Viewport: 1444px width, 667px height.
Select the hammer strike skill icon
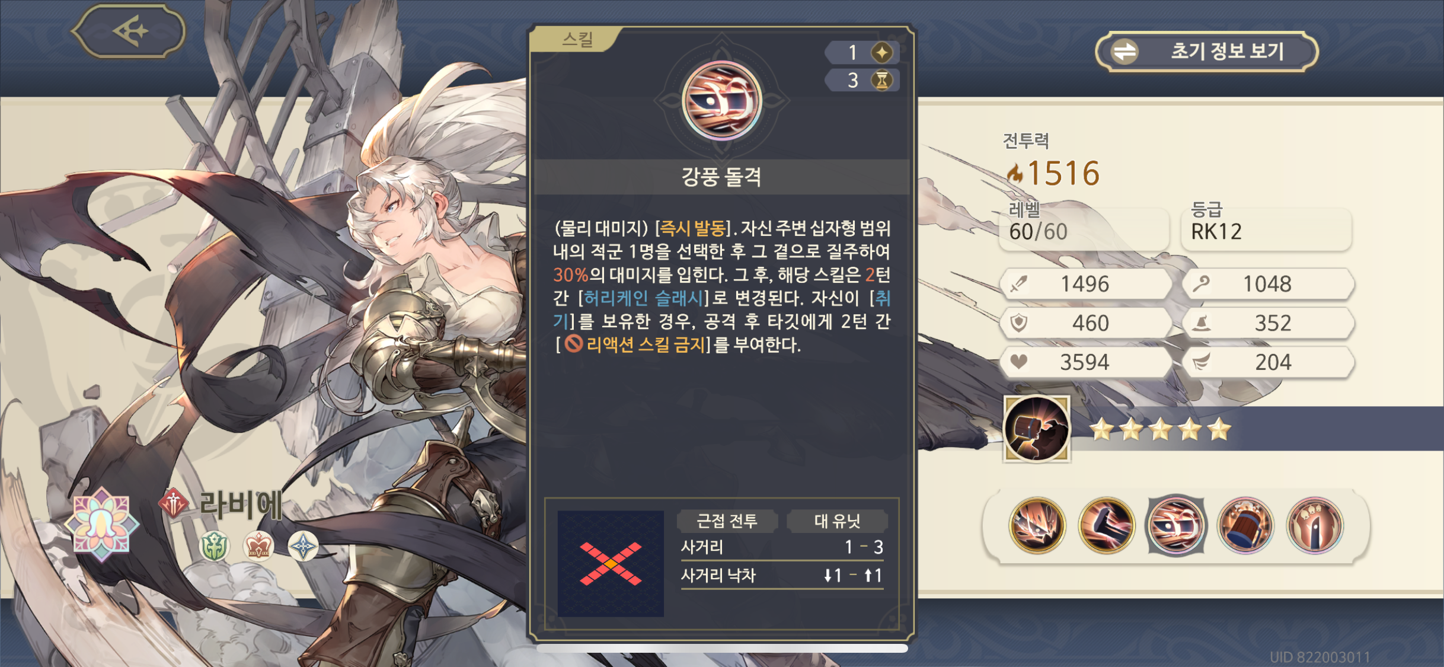1106,525
